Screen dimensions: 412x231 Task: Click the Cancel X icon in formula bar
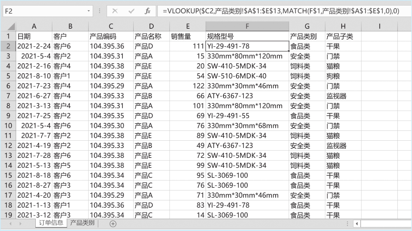(x=115, y=11)
